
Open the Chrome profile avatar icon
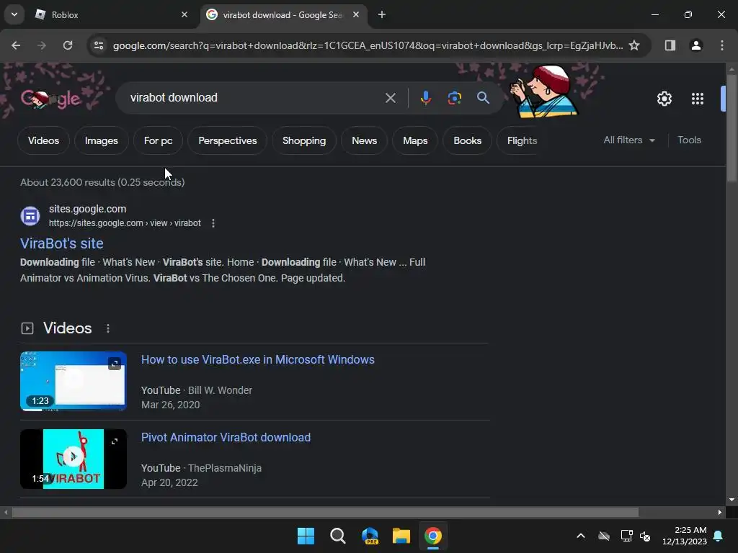coord(696,45)
